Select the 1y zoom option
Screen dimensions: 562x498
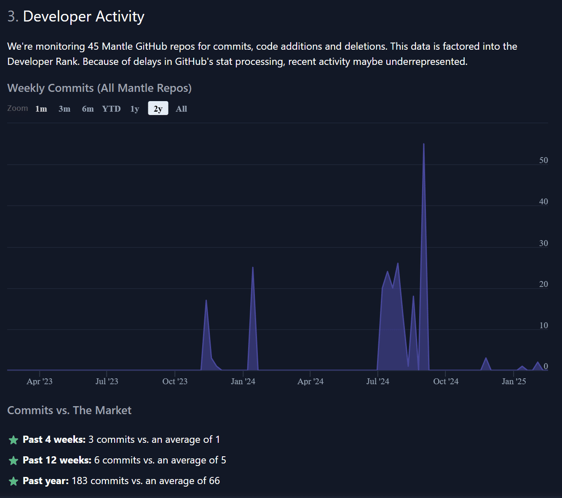pyautogui.click(x=134, y=108)
